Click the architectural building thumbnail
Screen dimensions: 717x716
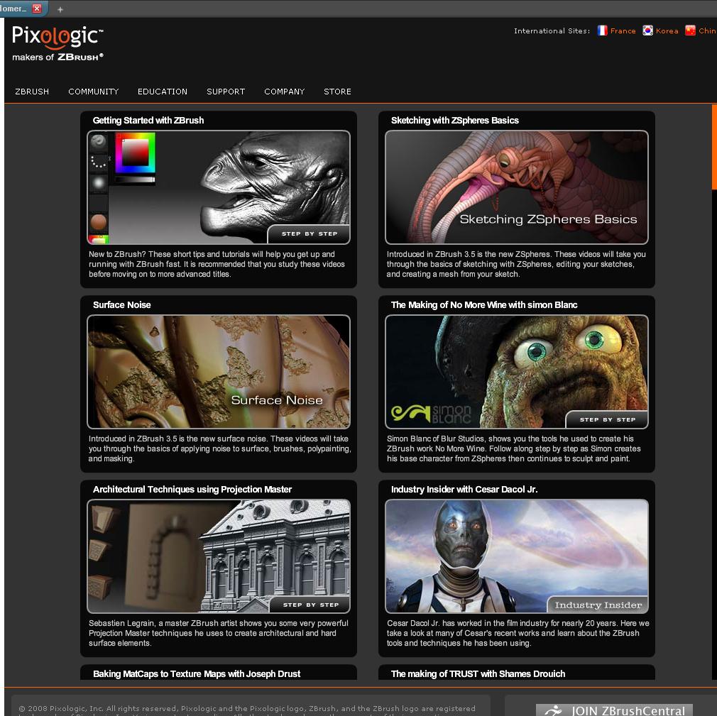tap(219, 556)
